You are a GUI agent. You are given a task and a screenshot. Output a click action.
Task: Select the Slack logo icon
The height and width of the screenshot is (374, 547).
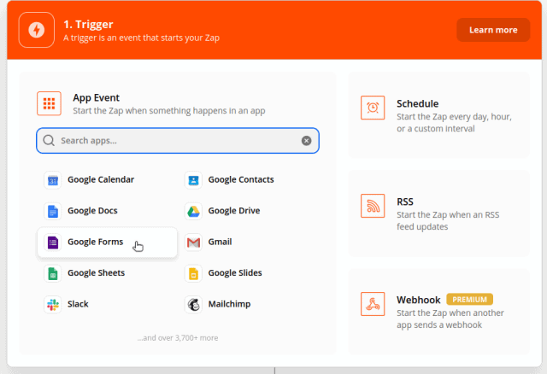[52, 304]
